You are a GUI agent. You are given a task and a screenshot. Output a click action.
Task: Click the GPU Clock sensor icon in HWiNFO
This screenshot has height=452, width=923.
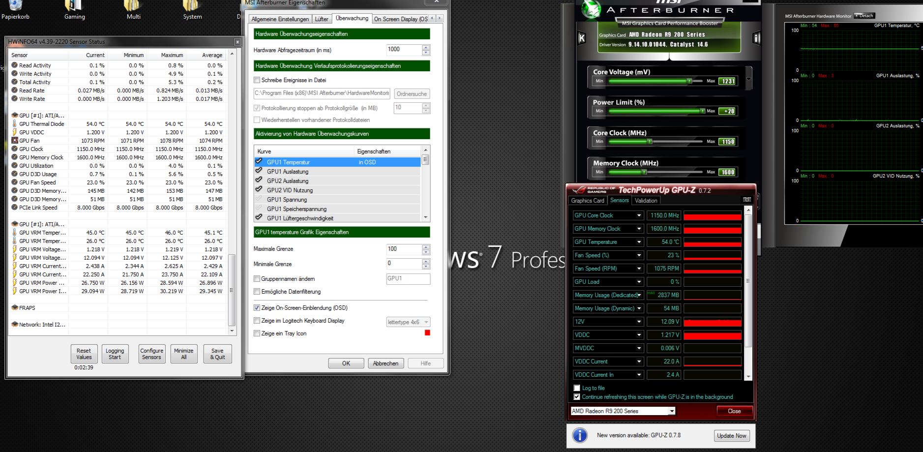coord(14,149)
